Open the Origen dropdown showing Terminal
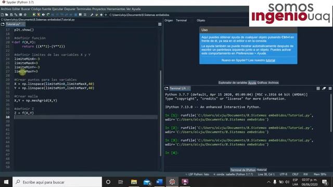This screenshot has width=333, height=187. [183, 20]
